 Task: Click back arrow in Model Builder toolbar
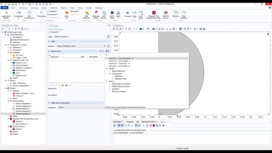click(3, 29)
